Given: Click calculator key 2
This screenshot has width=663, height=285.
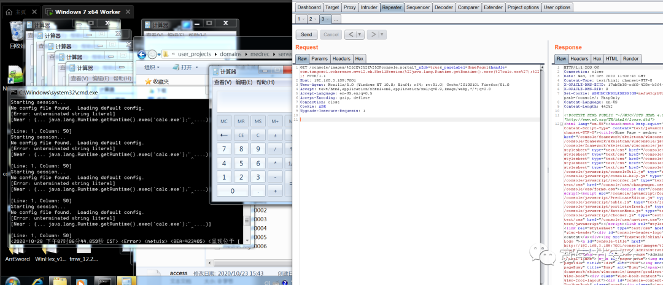Looking at the screenshot, I should 241,177.
